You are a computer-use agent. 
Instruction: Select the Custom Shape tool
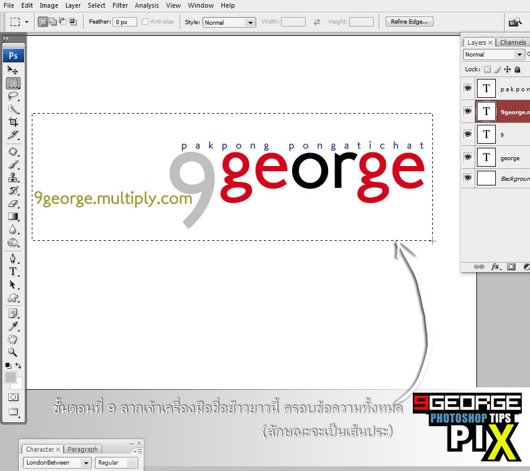pos(13,298)
